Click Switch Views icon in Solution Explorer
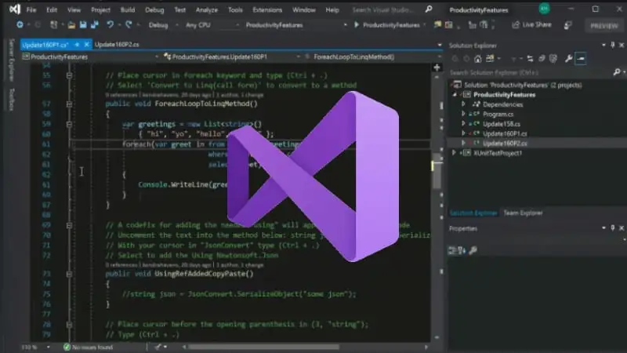This screenshot has width=627, height=353. pyautogui.click(x=490, y=59)
